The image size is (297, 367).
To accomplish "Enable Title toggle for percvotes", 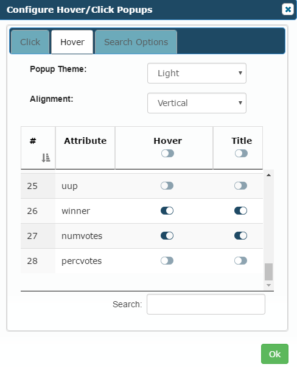I will (x=240, y=261).
